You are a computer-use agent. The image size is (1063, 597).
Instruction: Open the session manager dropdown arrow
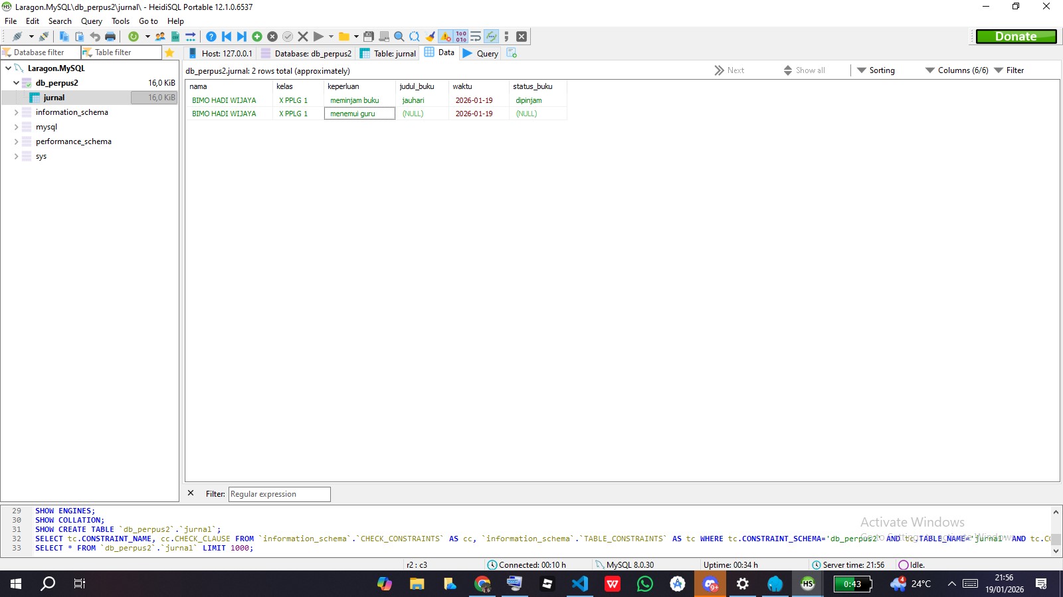coord(31,37)
